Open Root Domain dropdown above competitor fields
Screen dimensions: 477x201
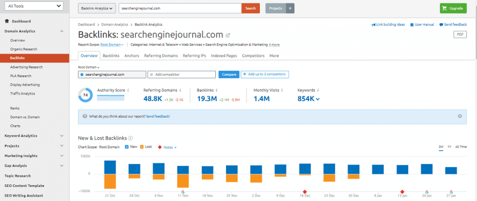pyautogui.click(x=89, y=67)
